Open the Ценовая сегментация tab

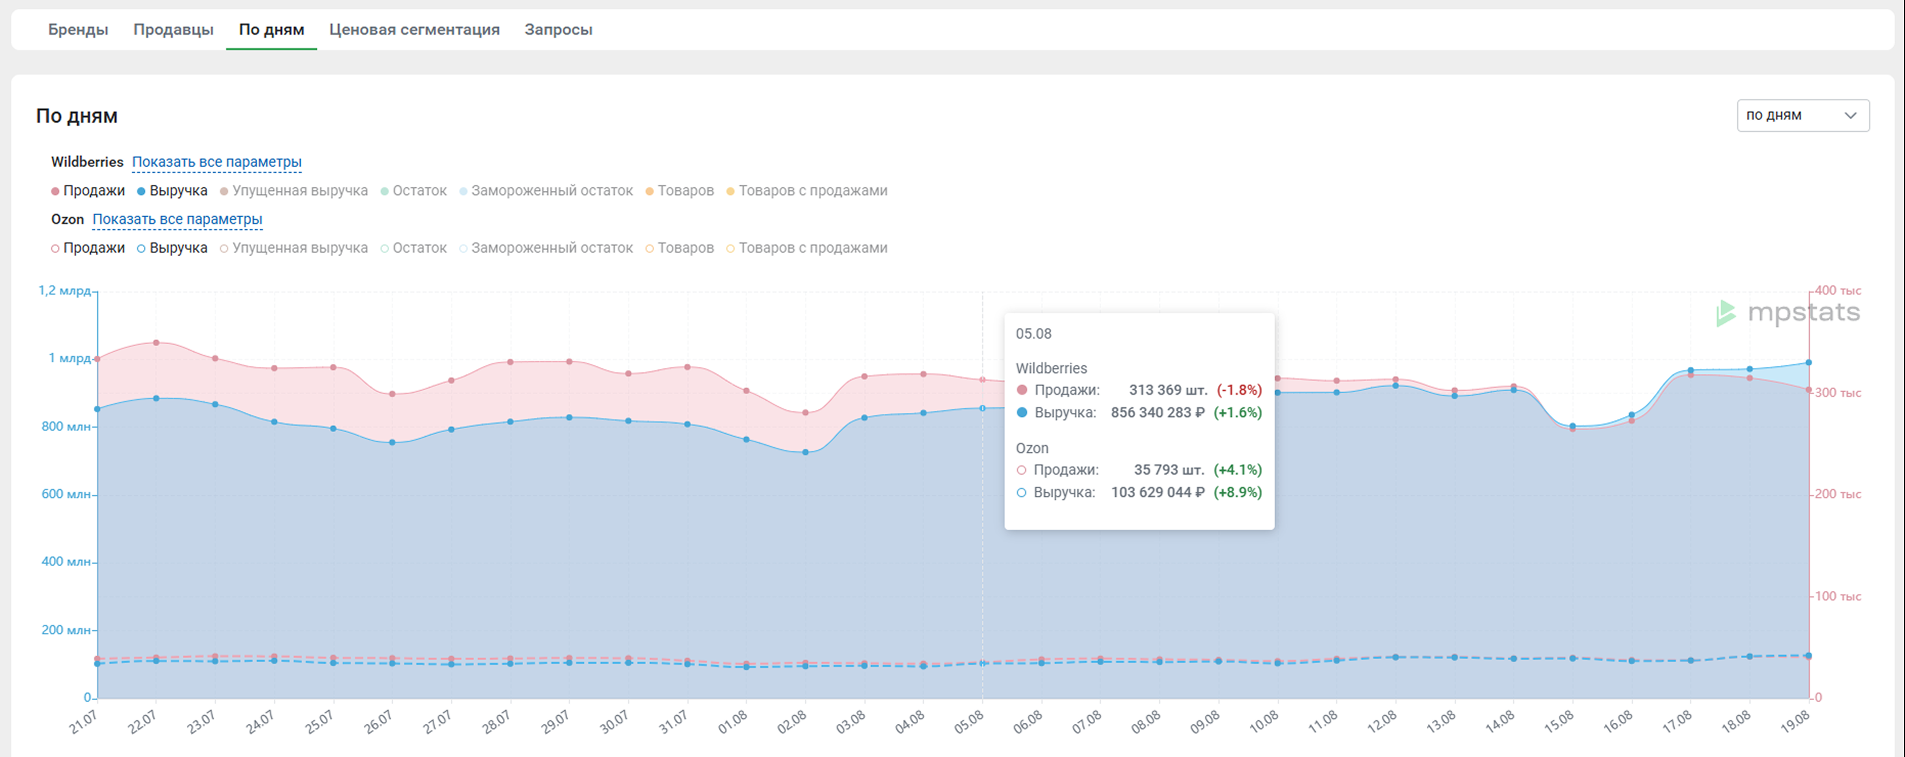[414, 30]
